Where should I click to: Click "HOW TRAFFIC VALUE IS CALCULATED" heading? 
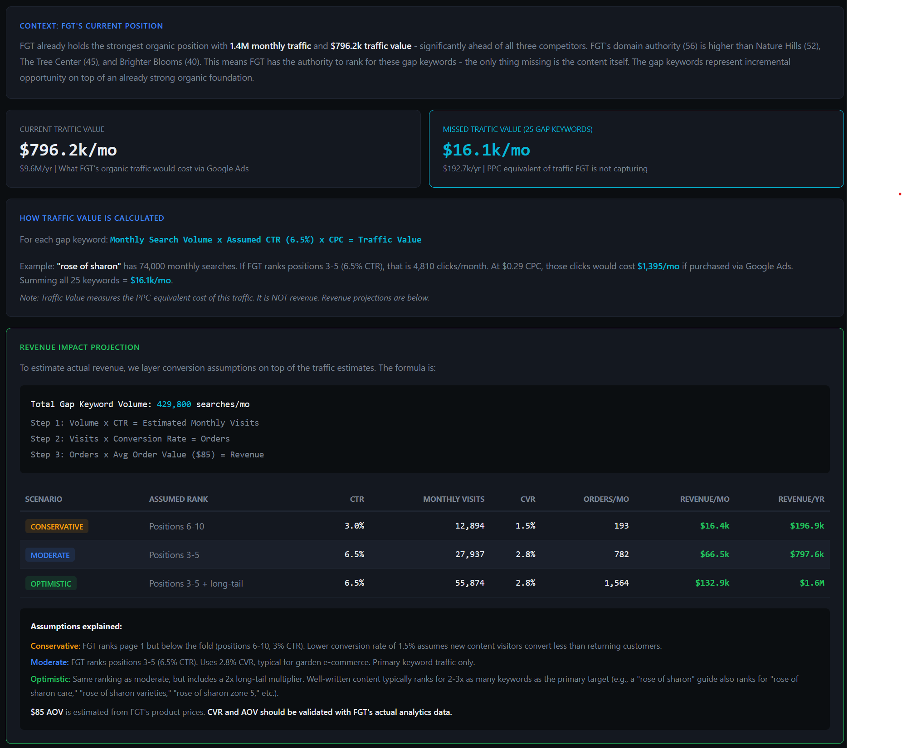tap(92, 218)
